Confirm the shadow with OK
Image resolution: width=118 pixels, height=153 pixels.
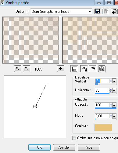pos(39,147)
